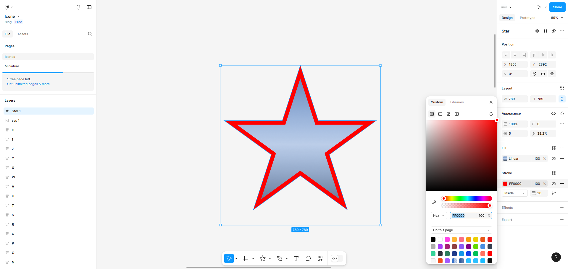The width and height of the screenshot is (568, 269).
Task: Open Get unlimited pages & more link
Action: click(x=28, y=84)
